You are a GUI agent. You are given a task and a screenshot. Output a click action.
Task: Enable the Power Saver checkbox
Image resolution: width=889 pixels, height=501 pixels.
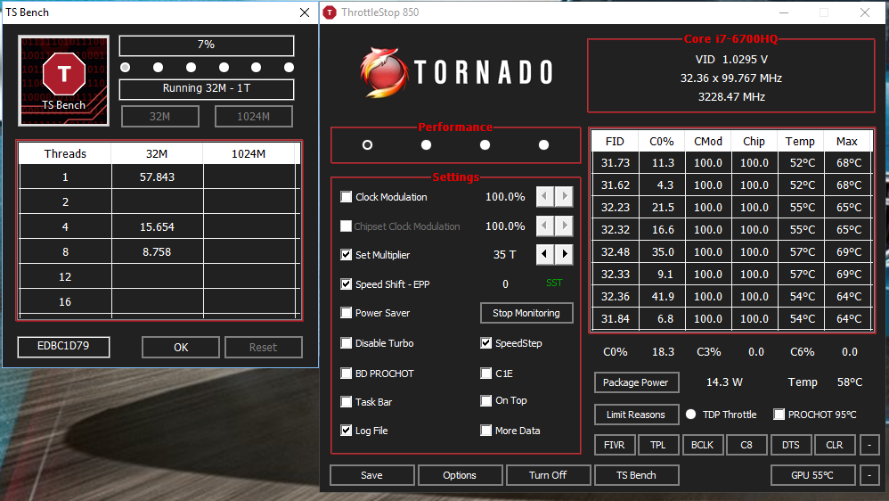(346, 313)
